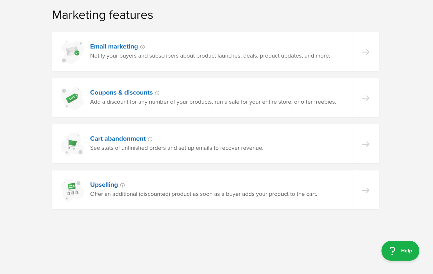Open the Coupons & discounts link

pos(121,93)
